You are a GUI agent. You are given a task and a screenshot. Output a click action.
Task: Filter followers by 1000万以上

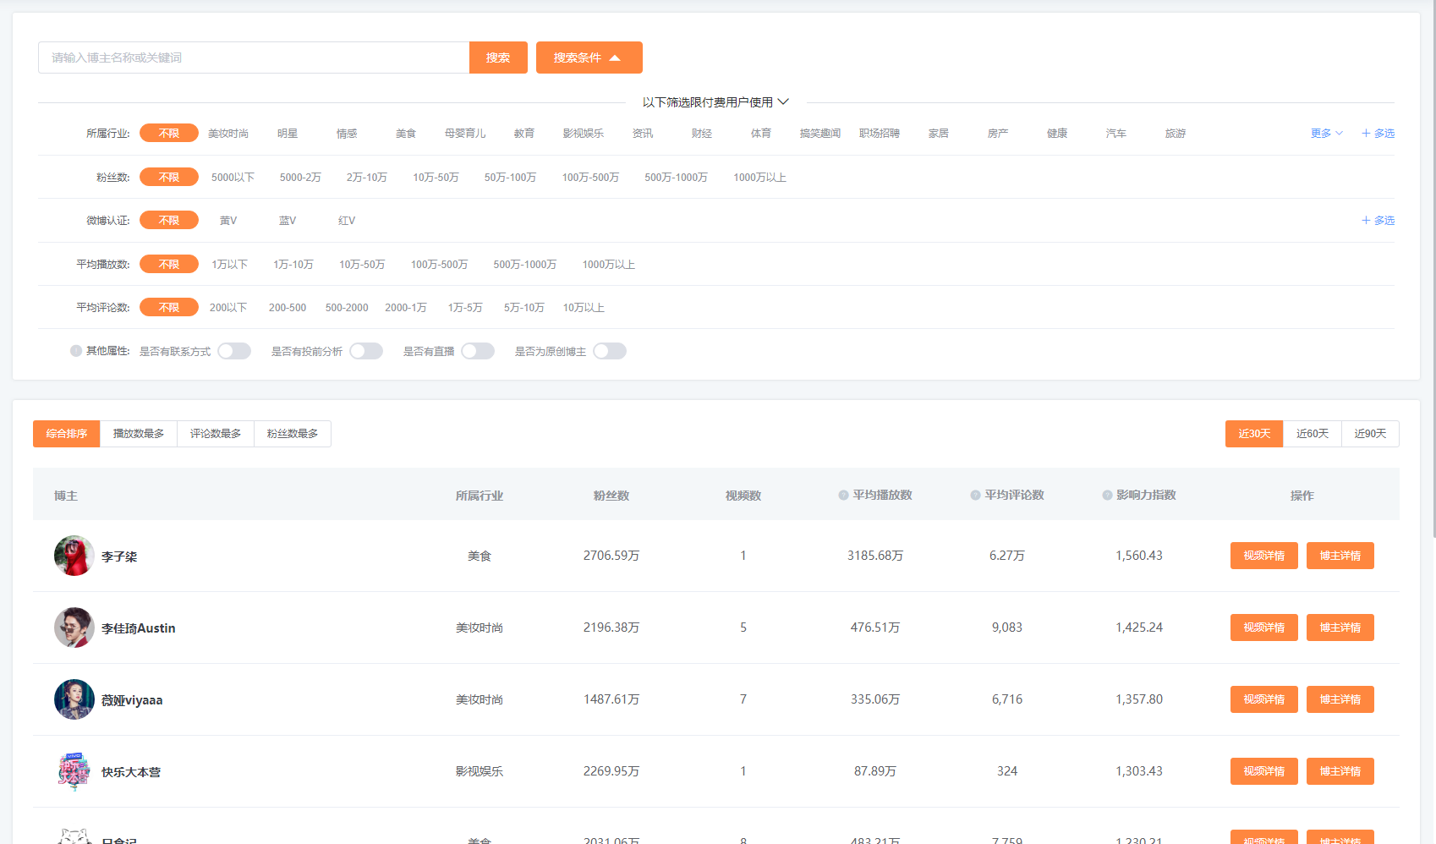tap(759, 178)
